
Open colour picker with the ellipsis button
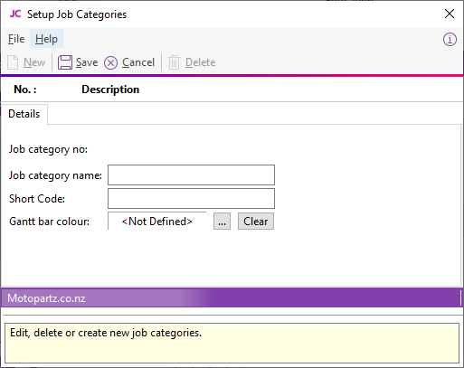pos(223,222)
